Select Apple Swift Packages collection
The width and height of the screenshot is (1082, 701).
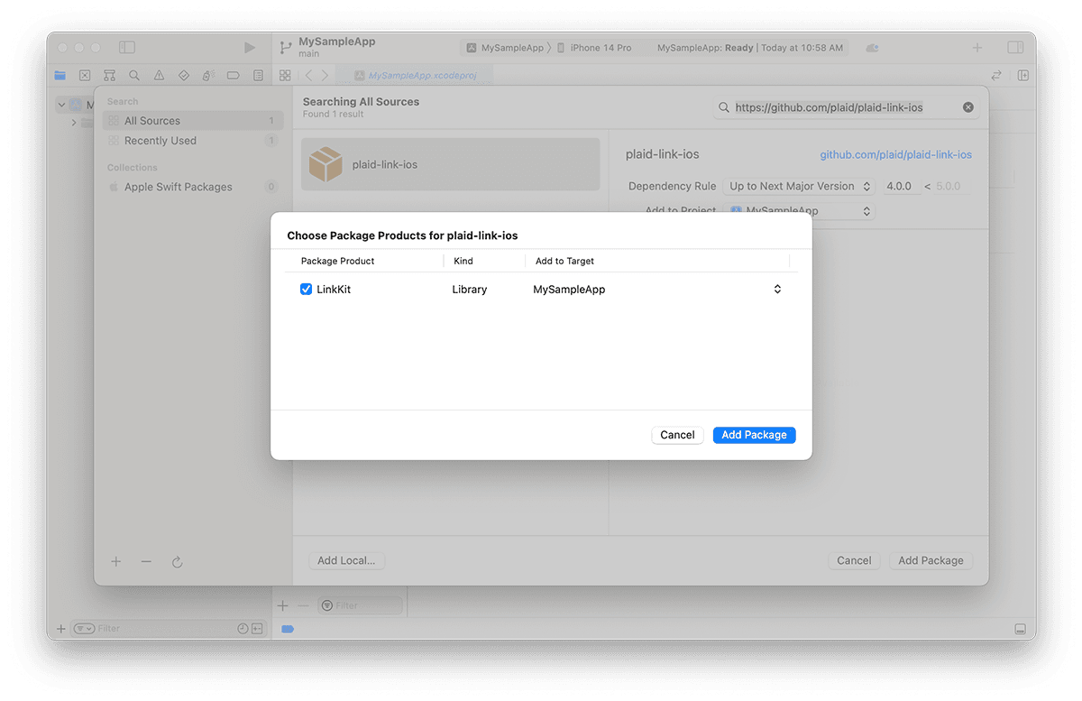[192, 187]
